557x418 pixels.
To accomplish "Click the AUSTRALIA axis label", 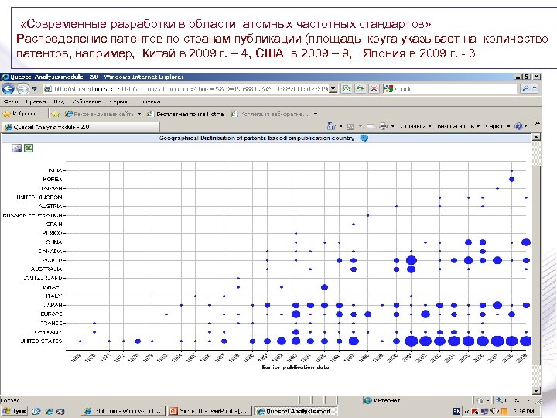I will point(46,269).
